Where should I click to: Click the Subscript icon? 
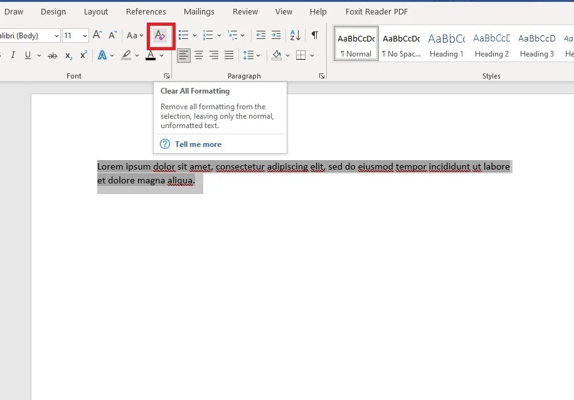67,56
